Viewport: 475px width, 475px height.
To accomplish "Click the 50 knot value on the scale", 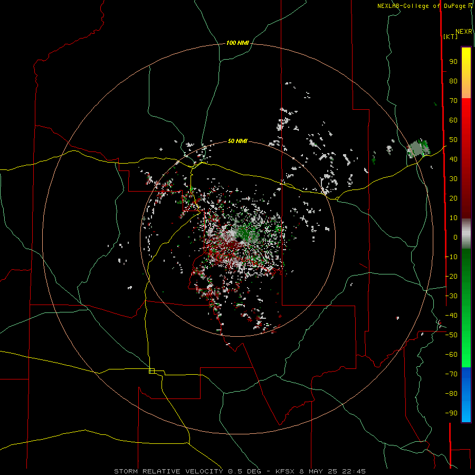I will point(453,140).
